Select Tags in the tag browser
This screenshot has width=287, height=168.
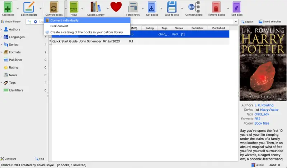coord(12,83)
